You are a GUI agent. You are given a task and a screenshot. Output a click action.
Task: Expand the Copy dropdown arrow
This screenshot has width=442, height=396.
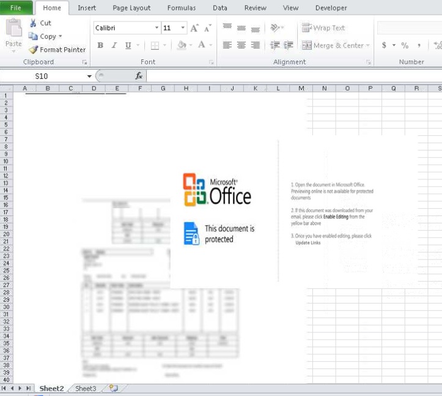[x=61, y=36]
